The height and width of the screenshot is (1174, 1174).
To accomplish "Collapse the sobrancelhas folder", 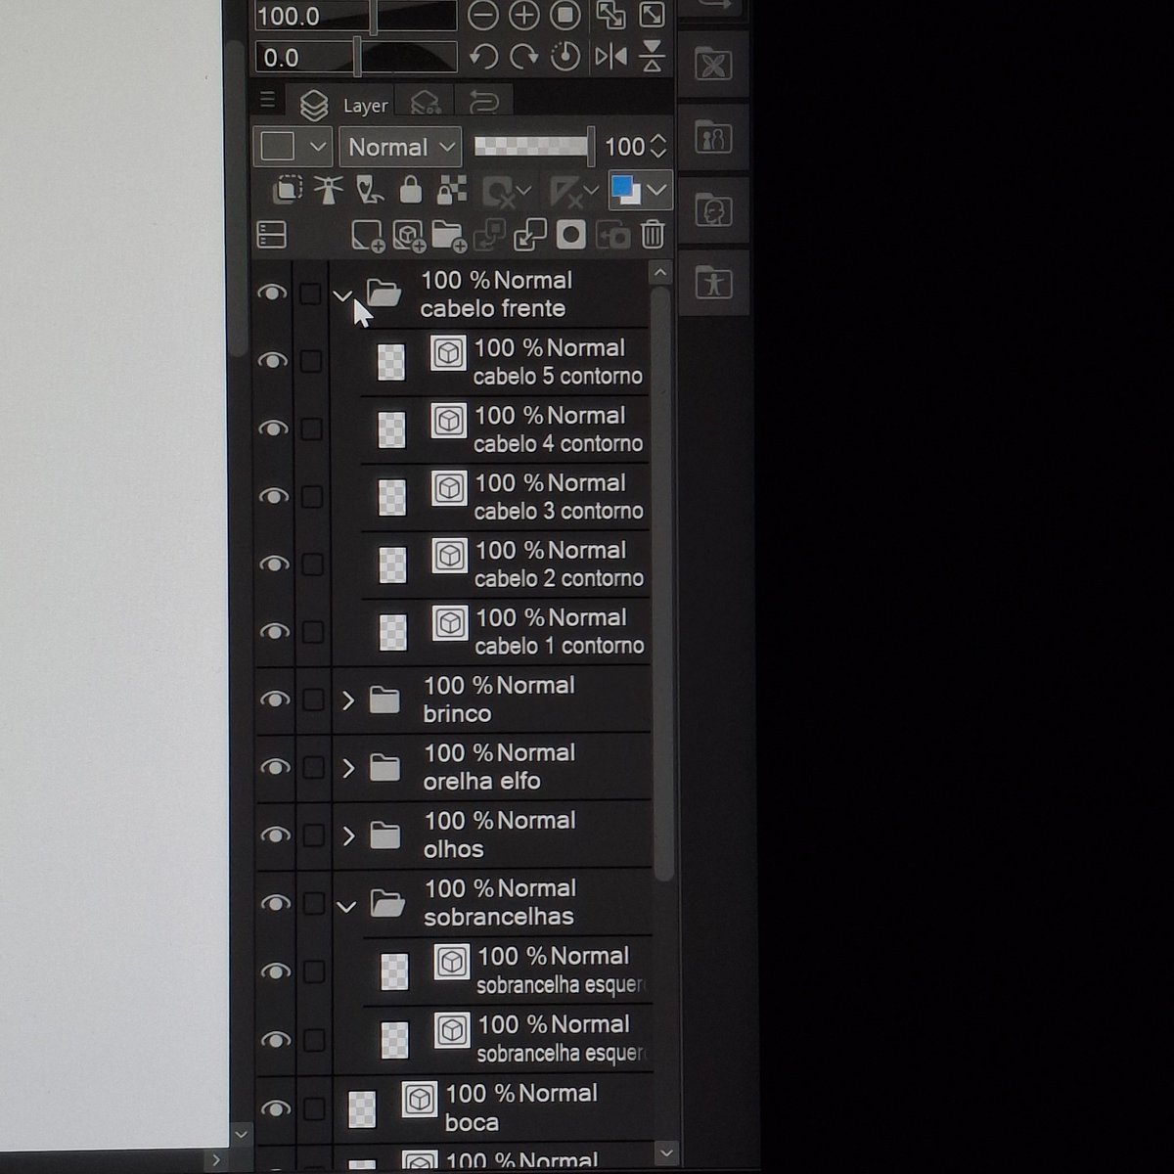I will click(x=346, y=906).
